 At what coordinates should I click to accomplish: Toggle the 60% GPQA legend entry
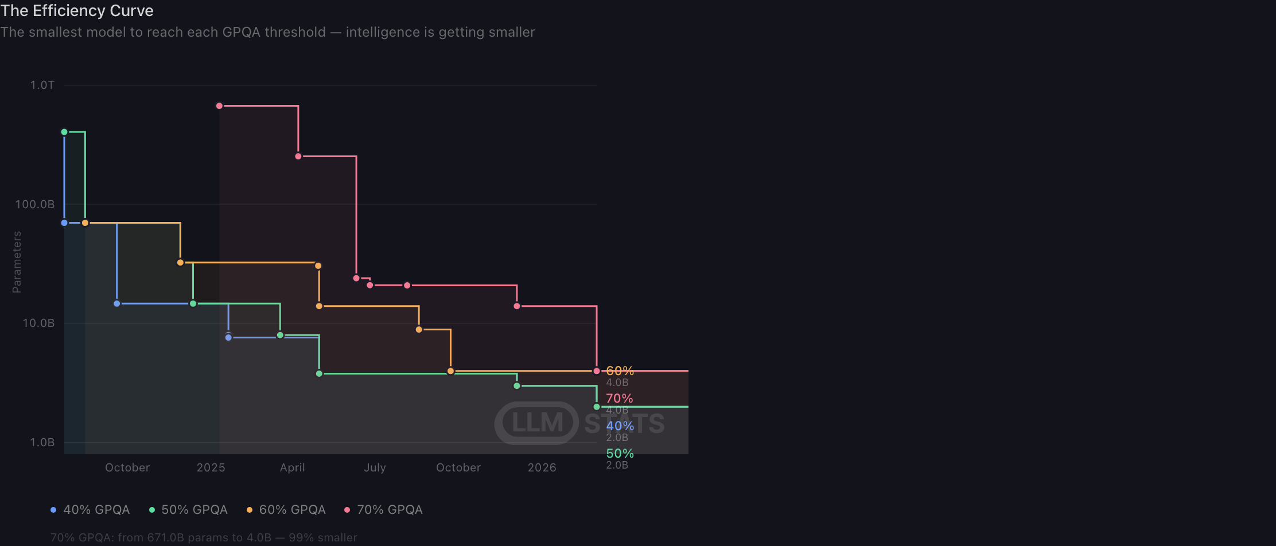coord(286,510)
